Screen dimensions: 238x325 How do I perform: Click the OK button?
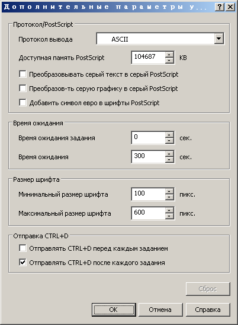(x=114, y=310)
